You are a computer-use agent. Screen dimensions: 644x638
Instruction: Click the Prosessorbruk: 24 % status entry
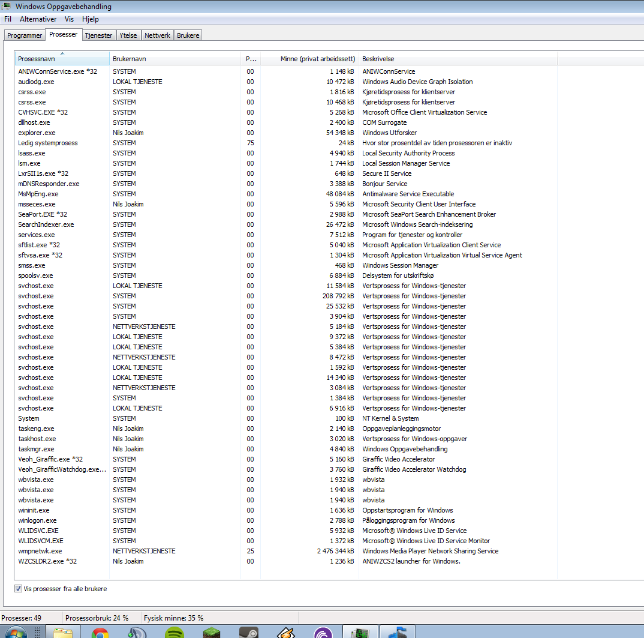point(97,618)
